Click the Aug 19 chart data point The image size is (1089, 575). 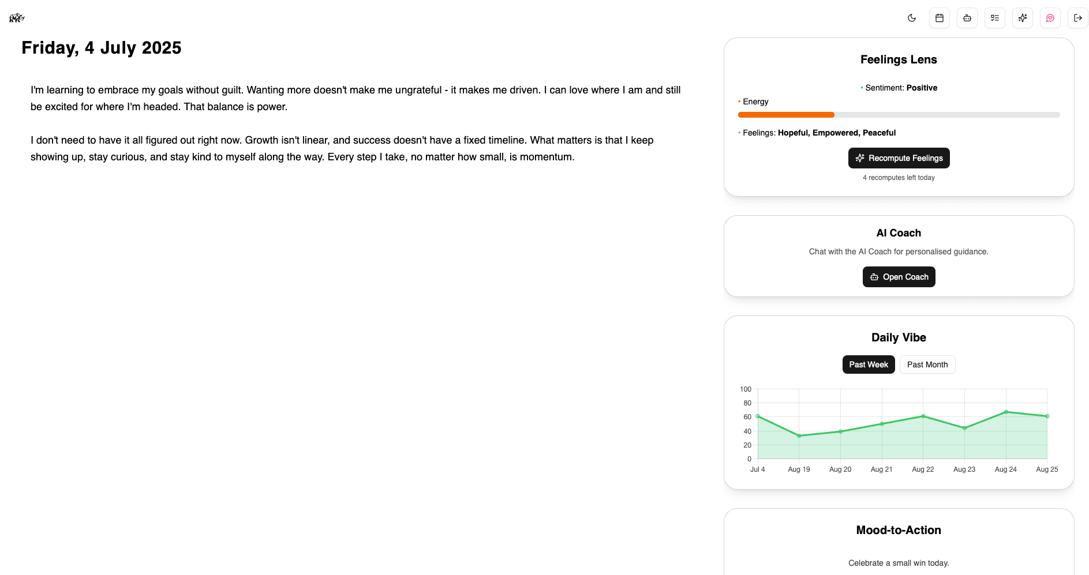[x=799, y=435]
